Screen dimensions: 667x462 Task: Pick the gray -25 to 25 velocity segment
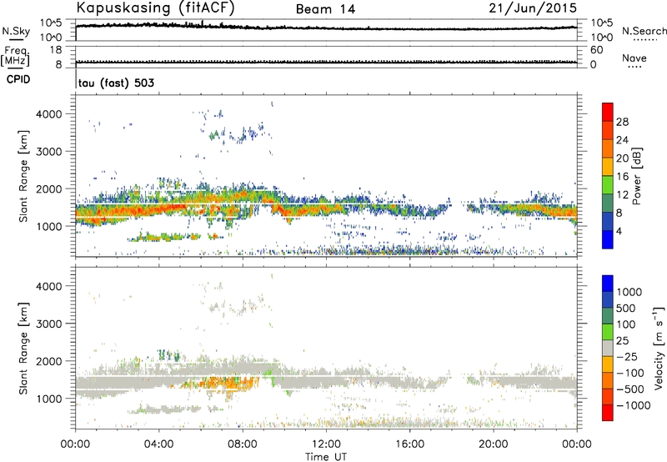click(x=608, y=348)
